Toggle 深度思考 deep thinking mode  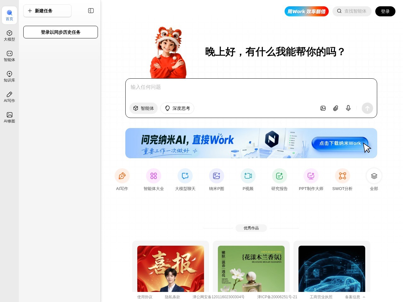pos(177,108)
